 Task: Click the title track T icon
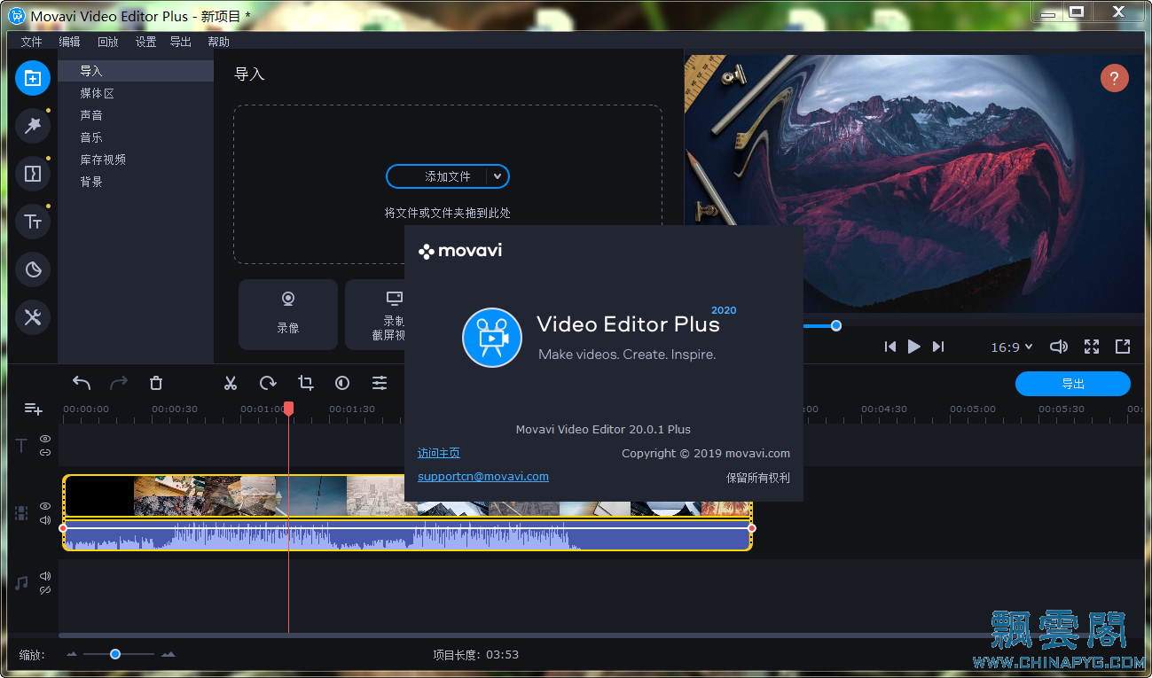[21, 446]
